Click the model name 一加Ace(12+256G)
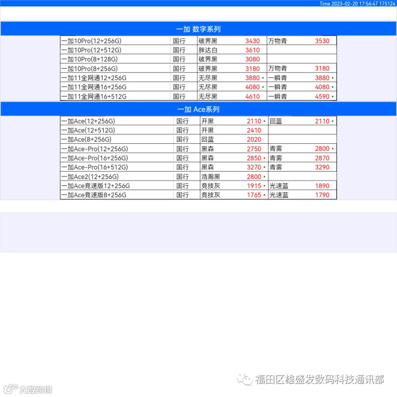The width and height of the screenshot is (397, 397). [x=88, y=121]
